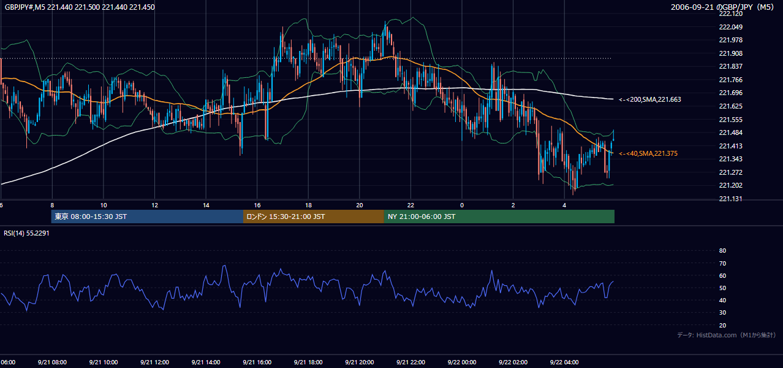Click the 221.272 price axis label
Image resolution: width=783 pixels, height=368 pixels.
point(730,172)
